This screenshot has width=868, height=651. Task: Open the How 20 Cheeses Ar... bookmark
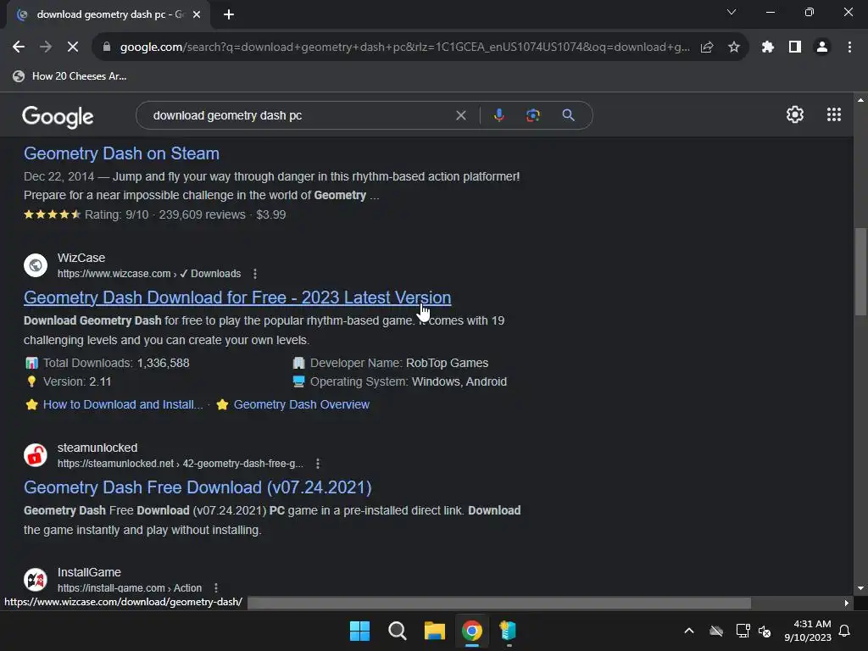pyautogui.click(x=70, y=76)
